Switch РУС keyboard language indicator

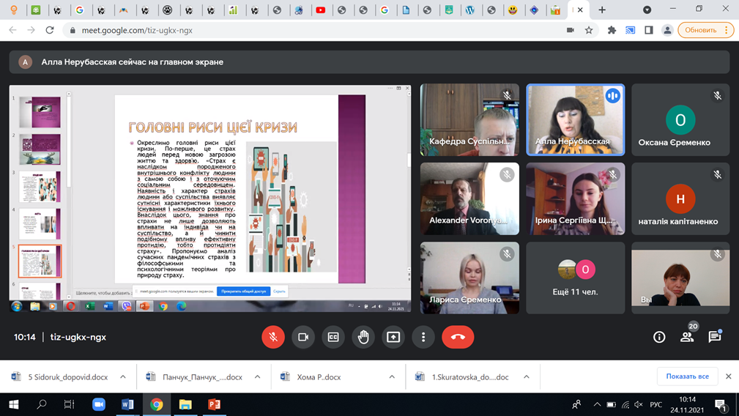(x=656, y=404)
